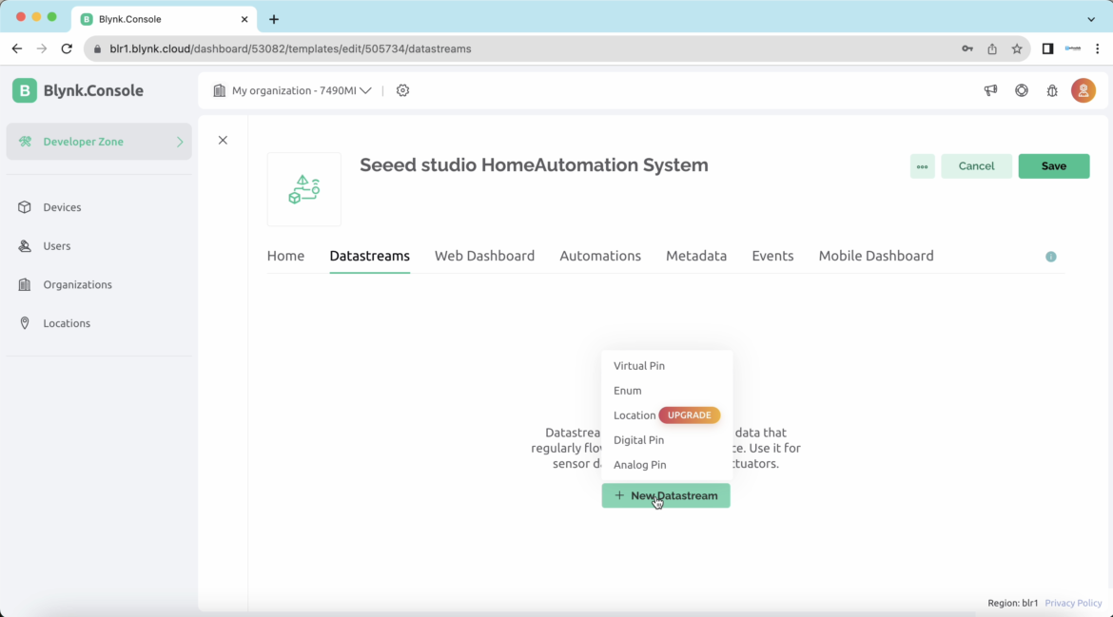Open the Devices section in sidebar

[61, 206]
